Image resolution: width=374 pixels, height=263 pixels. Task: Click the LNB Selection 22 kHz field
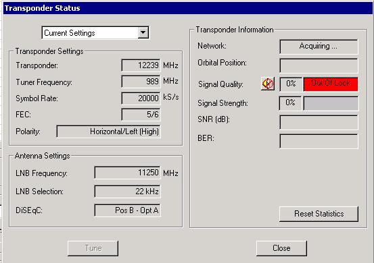click(x=128, y=192)
